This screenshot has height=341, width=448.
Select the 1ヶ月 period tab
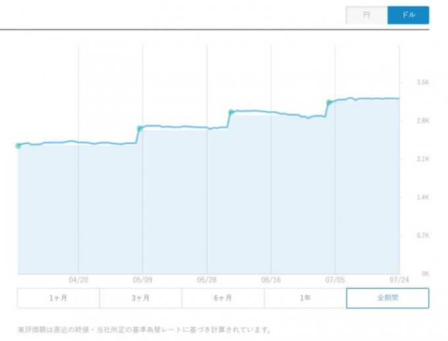58,298
